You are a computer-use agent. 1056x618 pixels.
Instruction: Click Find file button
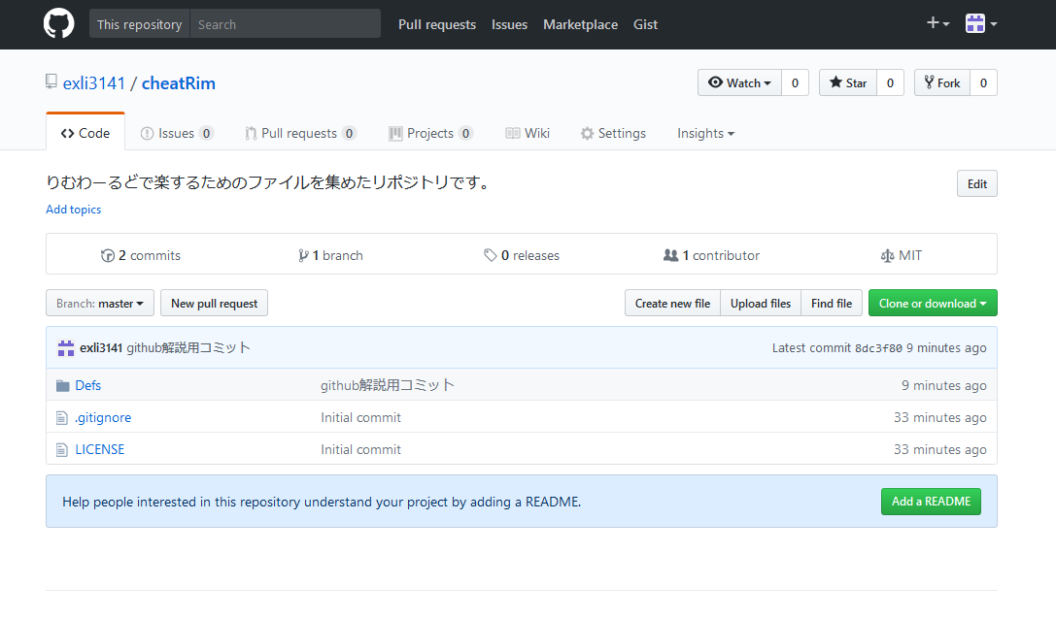[831, 304]
